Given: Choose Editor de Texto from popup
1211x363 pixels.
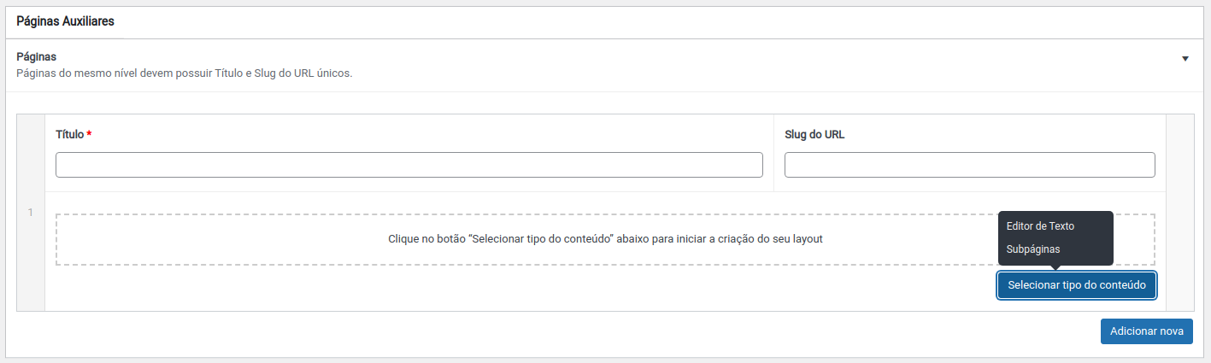Looking at the screenshot, I should 1040,226.
